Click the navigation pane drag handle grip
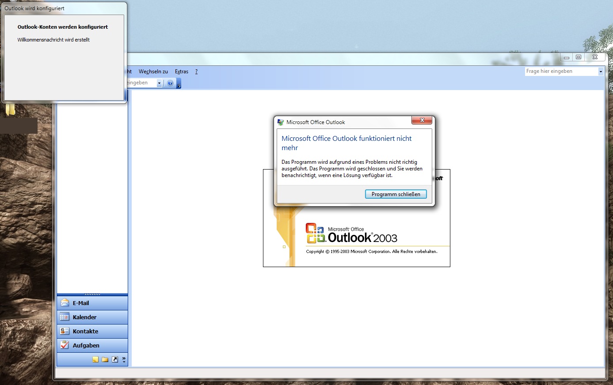 point(92,294)
